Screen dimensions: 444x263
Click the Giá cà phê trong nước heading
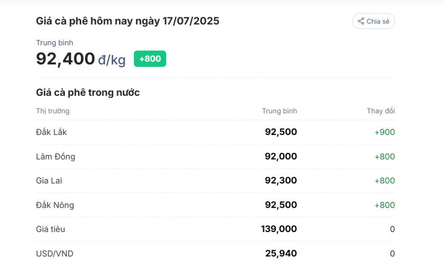(x=88, y=93)
